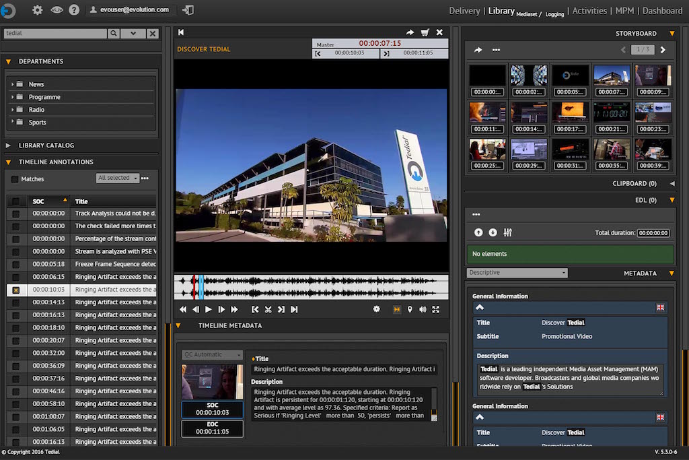Expand the News department folder

pyautogui.click(x=12, y=84)
